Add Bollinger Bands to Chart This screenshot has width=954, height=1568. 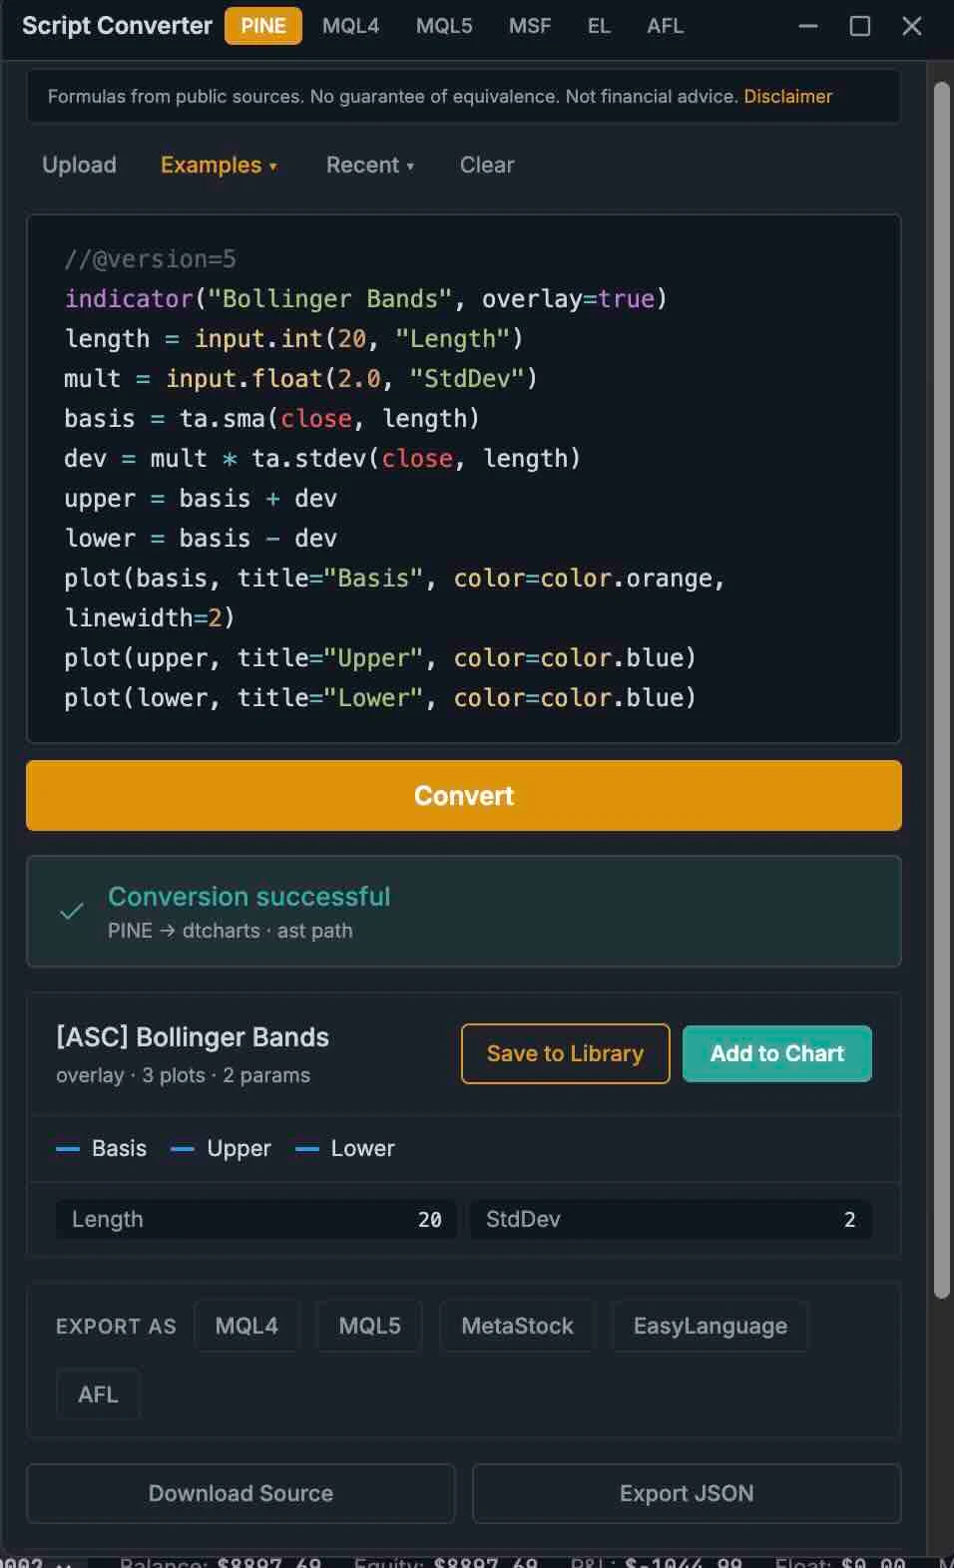pyautogui.click(x=777, y=1053)
